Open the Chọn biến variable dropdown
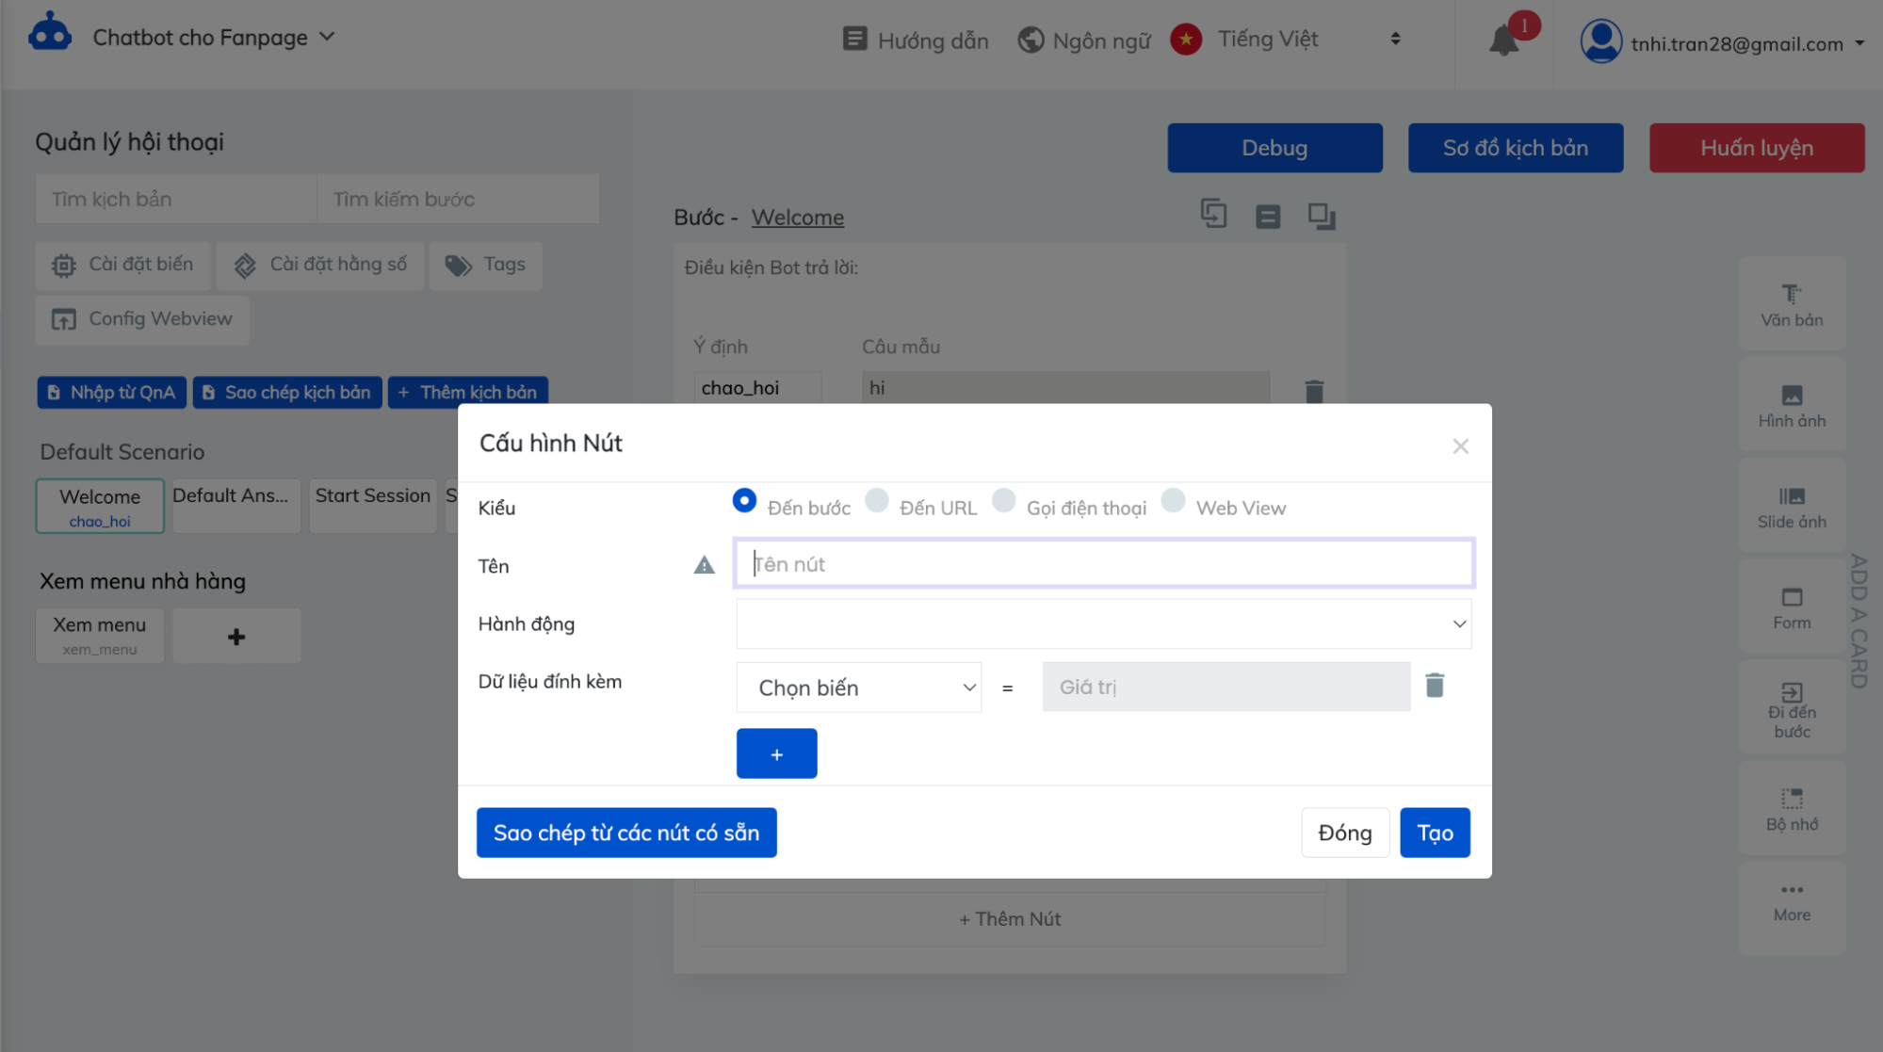1883x1052 pixels. coord(858,688)
